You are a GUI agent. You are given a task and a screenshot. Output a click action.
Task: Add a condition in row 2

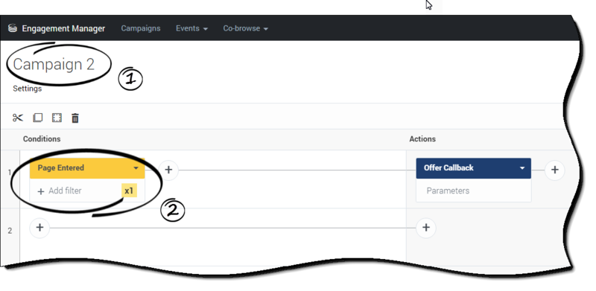pyautogui.click(x=39, y=228)
